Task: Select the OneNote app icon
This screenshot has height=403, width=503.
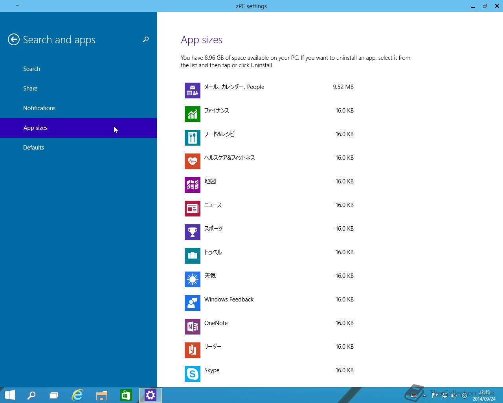Action: pyautogui.click(x=193, y=327)
